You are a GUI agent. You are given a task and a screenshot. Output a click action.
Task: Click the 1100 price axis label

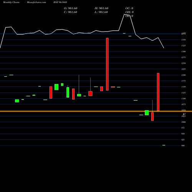[x=184, y=99]
